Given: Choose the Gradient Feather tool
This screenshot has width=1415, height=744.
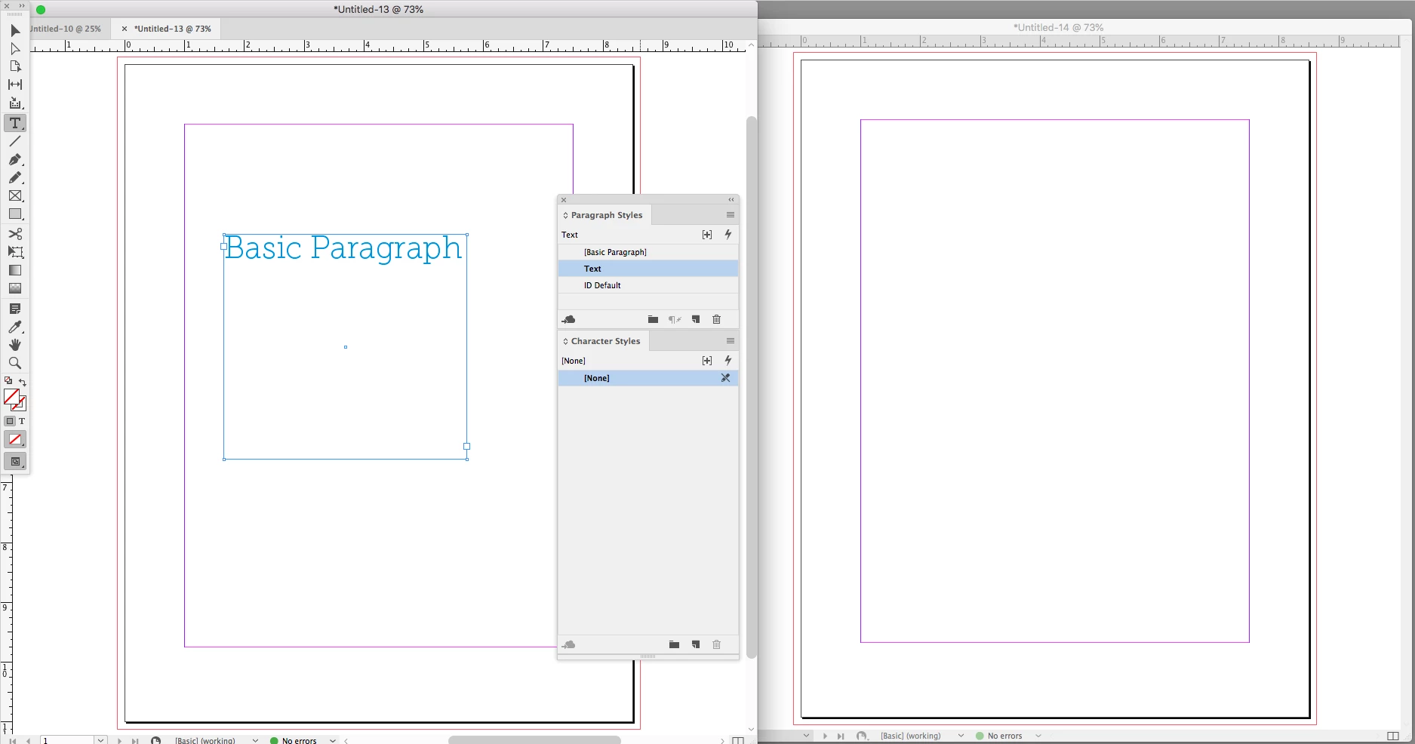Looking at the screenshot, I should [15, 288].
